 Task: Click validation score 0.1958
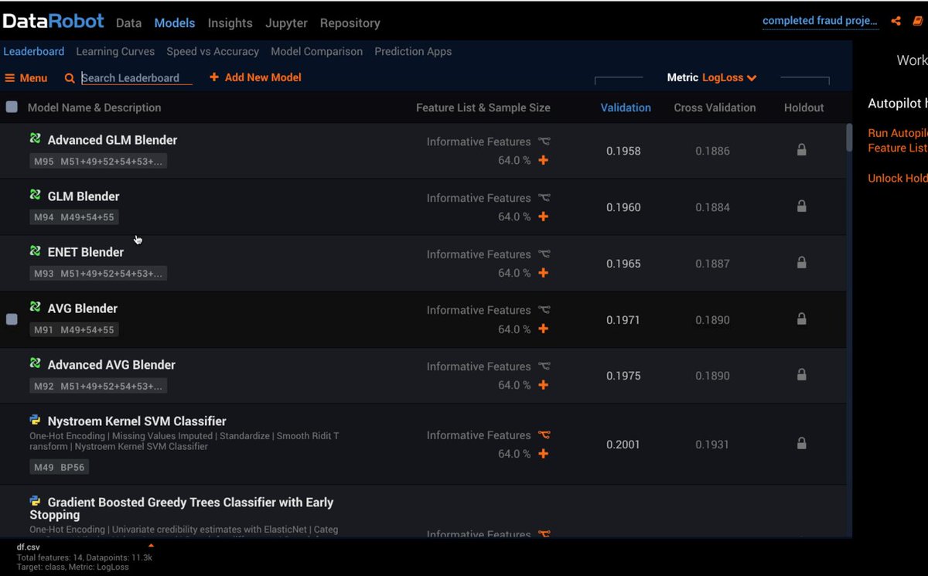[623, 151]
